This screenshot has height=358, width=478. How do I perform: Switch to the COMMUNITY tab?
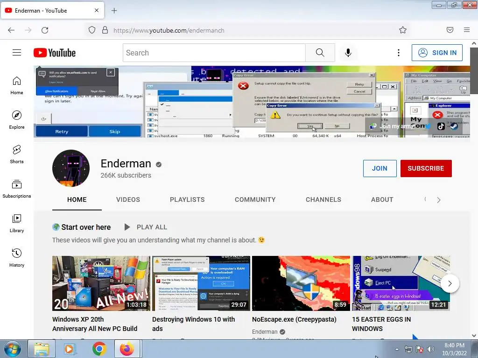pyautogui.click(x=255, y=200)
